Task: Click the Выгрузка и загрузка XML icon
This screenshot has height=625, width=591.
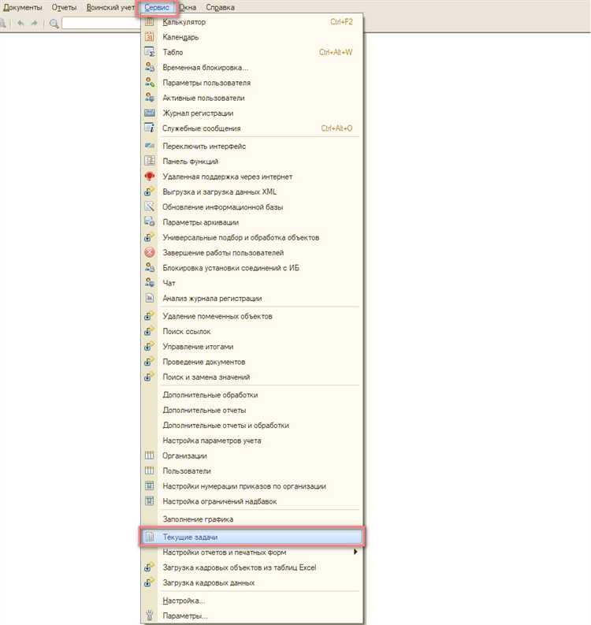Action: click(x=149, y=192)
